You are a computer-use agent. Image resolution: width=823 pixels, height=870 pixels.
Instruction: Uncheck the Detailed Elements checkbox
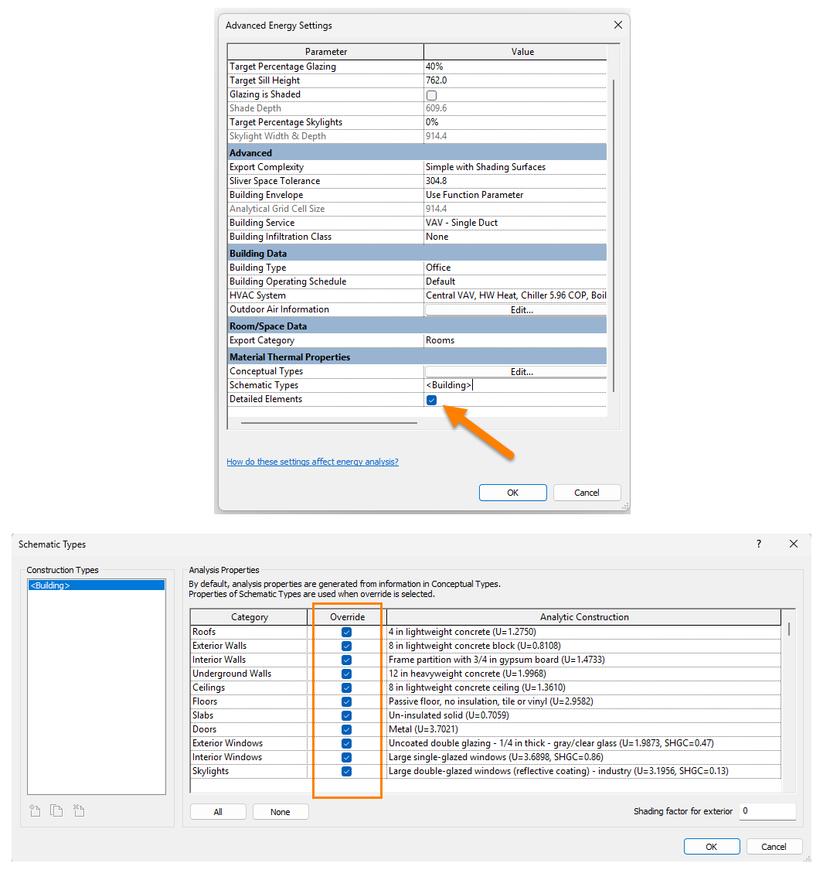tap(431, 400)
